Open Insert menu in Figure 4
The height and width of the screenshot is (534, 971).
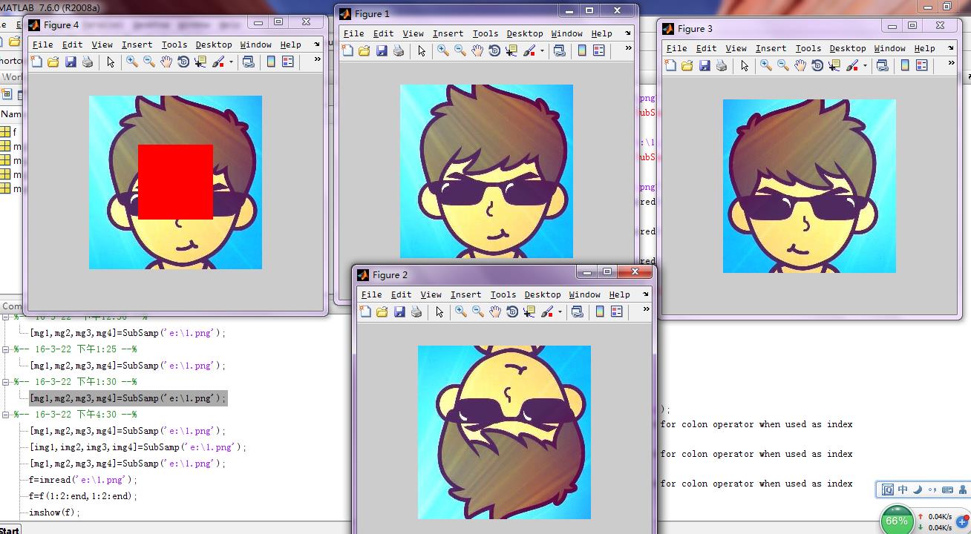coord(137,44)
